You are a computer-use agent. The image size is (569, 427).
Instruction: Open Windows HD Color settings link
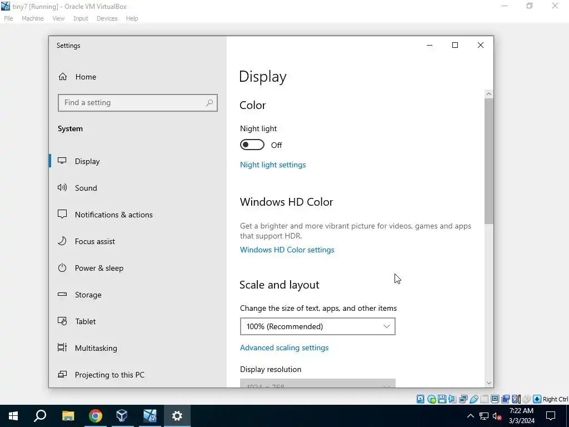click(x=287, y=250)
